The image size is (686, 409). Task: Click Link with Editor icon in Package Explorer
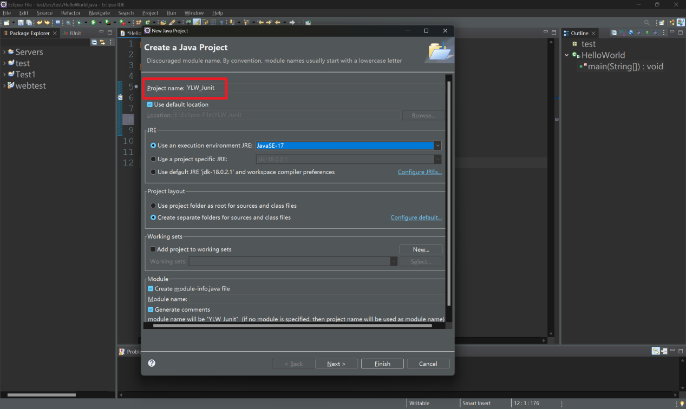(x=102, y=42)
